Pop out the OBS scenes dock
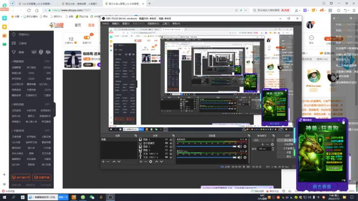Viewport: 358px width, 201px height. (x=136, y=136)
